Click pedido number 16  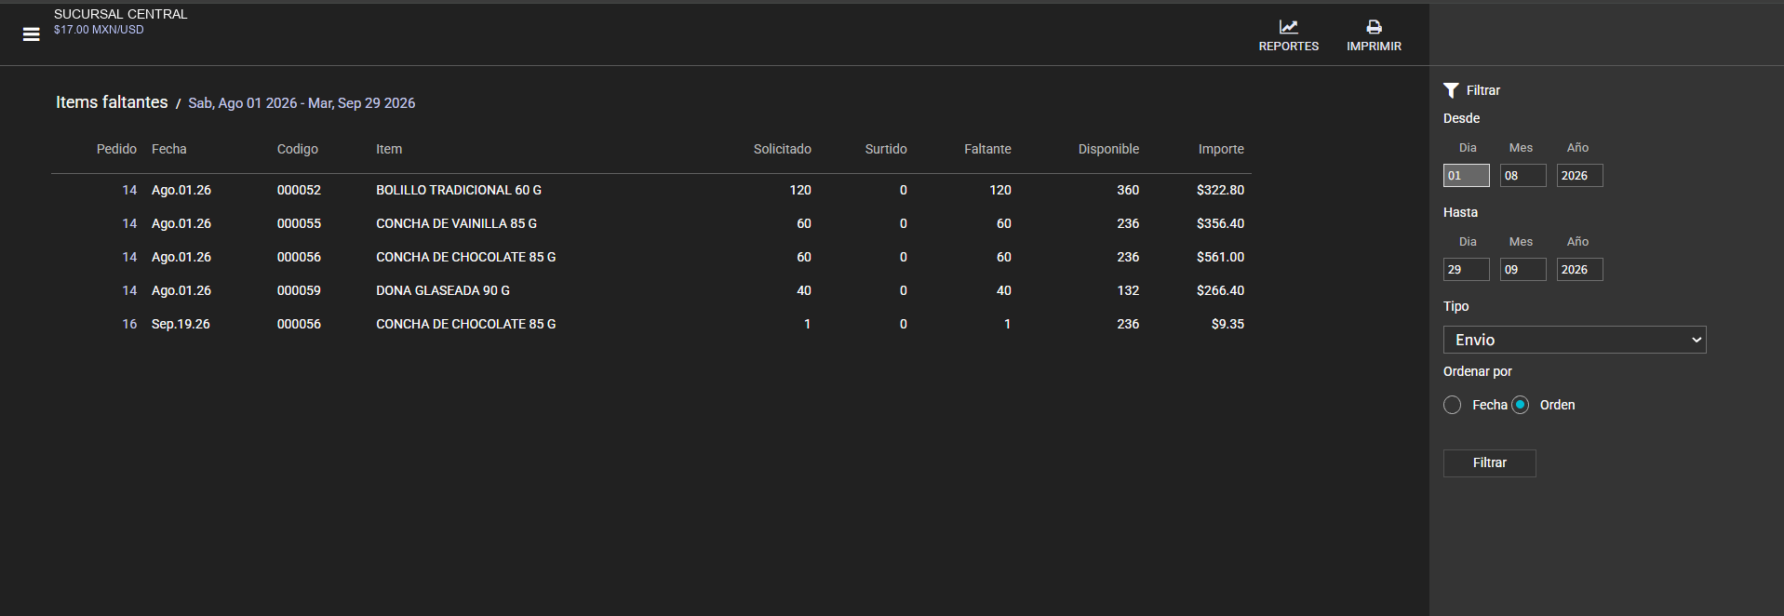coord(129,324)
